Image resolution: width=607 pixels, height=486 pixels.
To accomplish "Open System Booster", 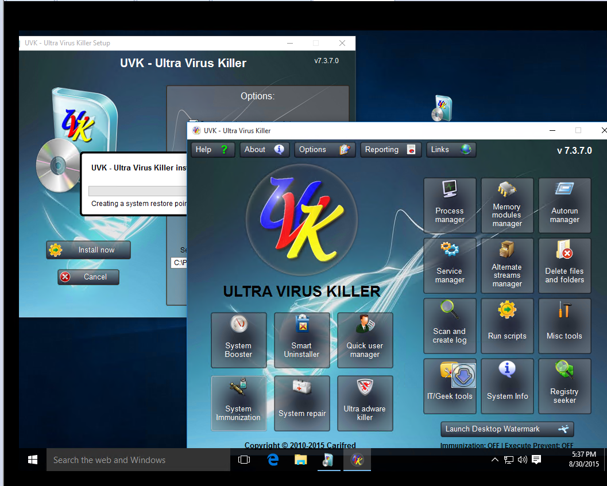I will [238, 340].
